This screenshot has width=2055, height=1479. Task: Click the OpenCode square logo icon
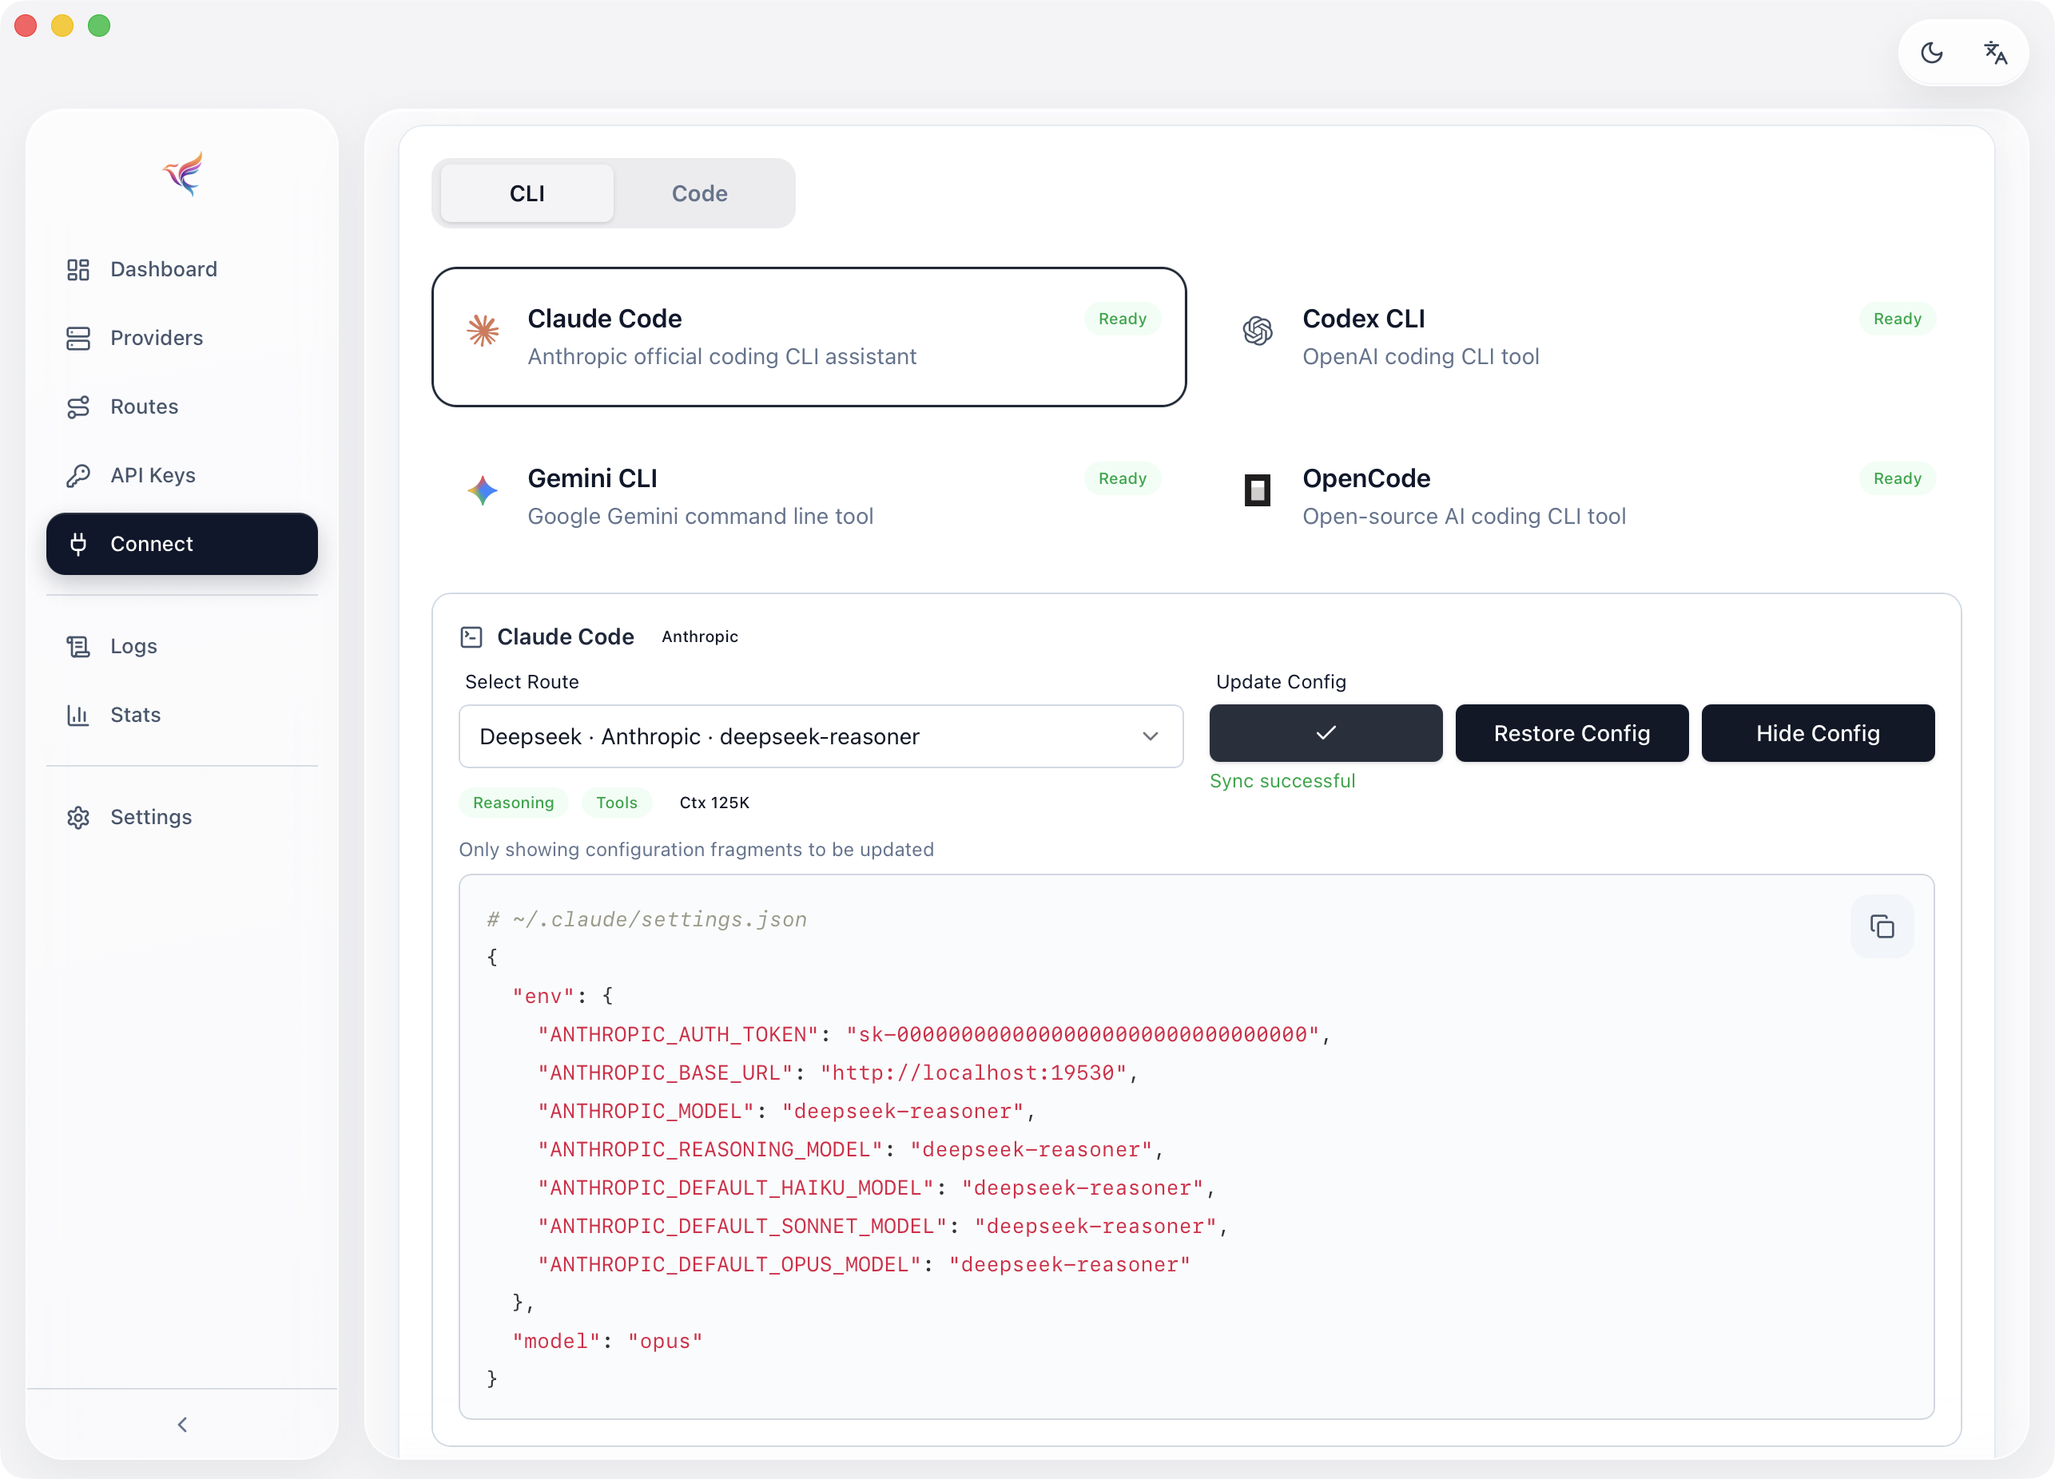pyautogui.click(x=1258, y=490)
